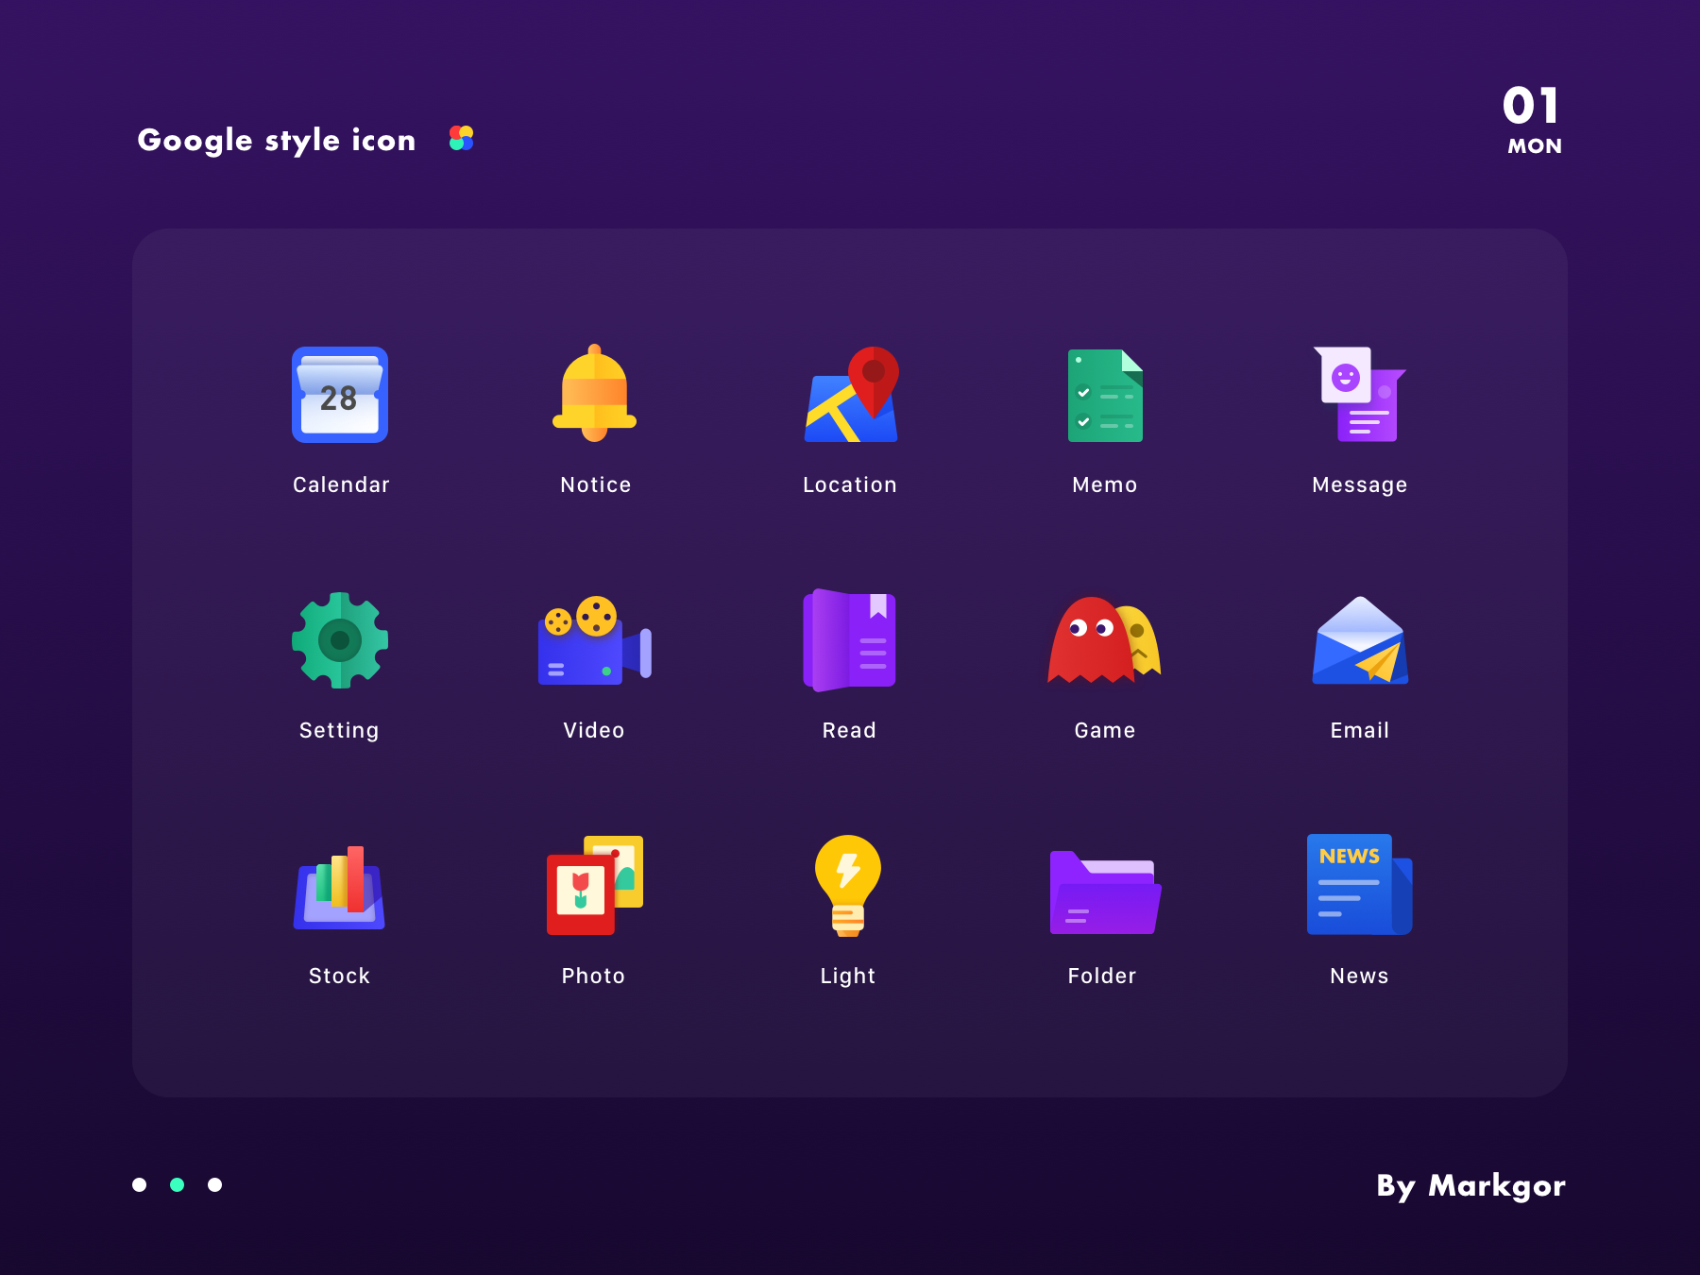This screenshot has width=1700, height=1275.
Task: Launch the Video camera icon
Action: [595, 639]
